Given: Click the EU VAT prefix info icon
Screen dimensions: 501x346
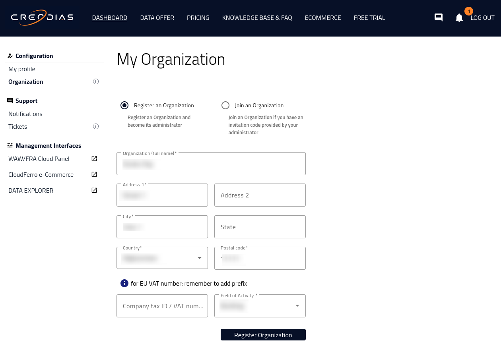Looking at the screenshot, I should coord(124,283).
